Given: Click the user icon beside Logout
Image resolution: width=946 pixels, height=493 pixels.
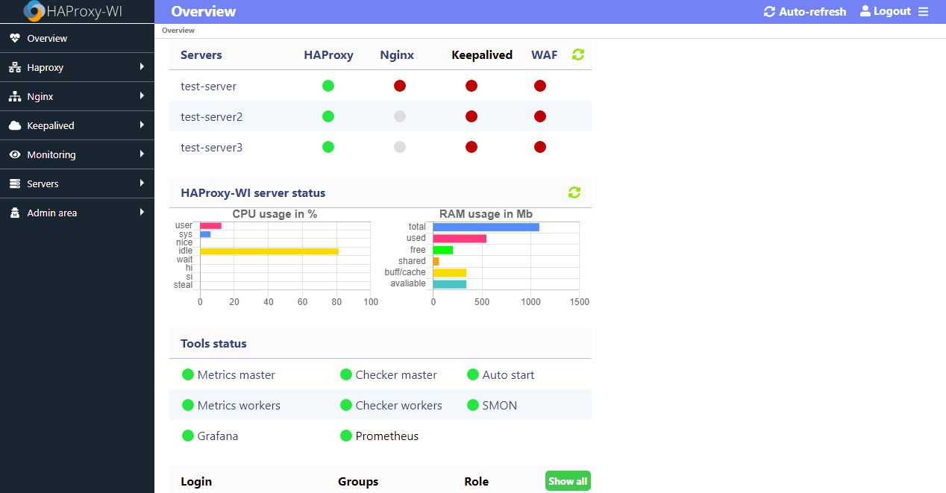Looking at the screenshot, I should pos(865,11).
